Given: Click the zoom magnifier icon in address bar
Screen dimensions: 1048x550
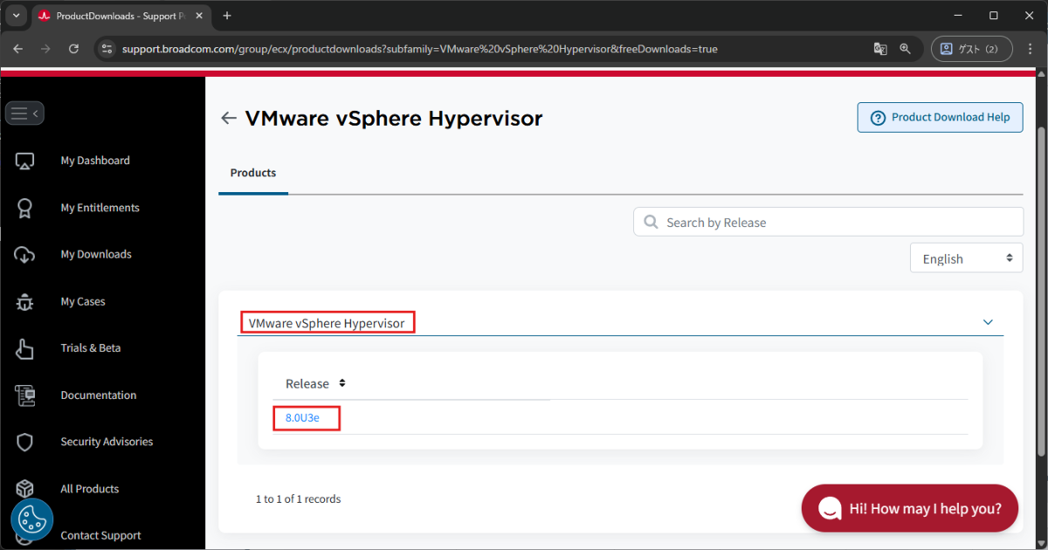Looking at the screenshot, I should (x=906, y=49).
